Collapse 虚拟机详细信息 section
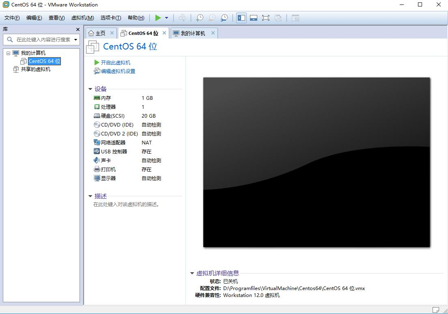Screen dimensions: 448x314 pyautogui.click(x=192, y=273)
